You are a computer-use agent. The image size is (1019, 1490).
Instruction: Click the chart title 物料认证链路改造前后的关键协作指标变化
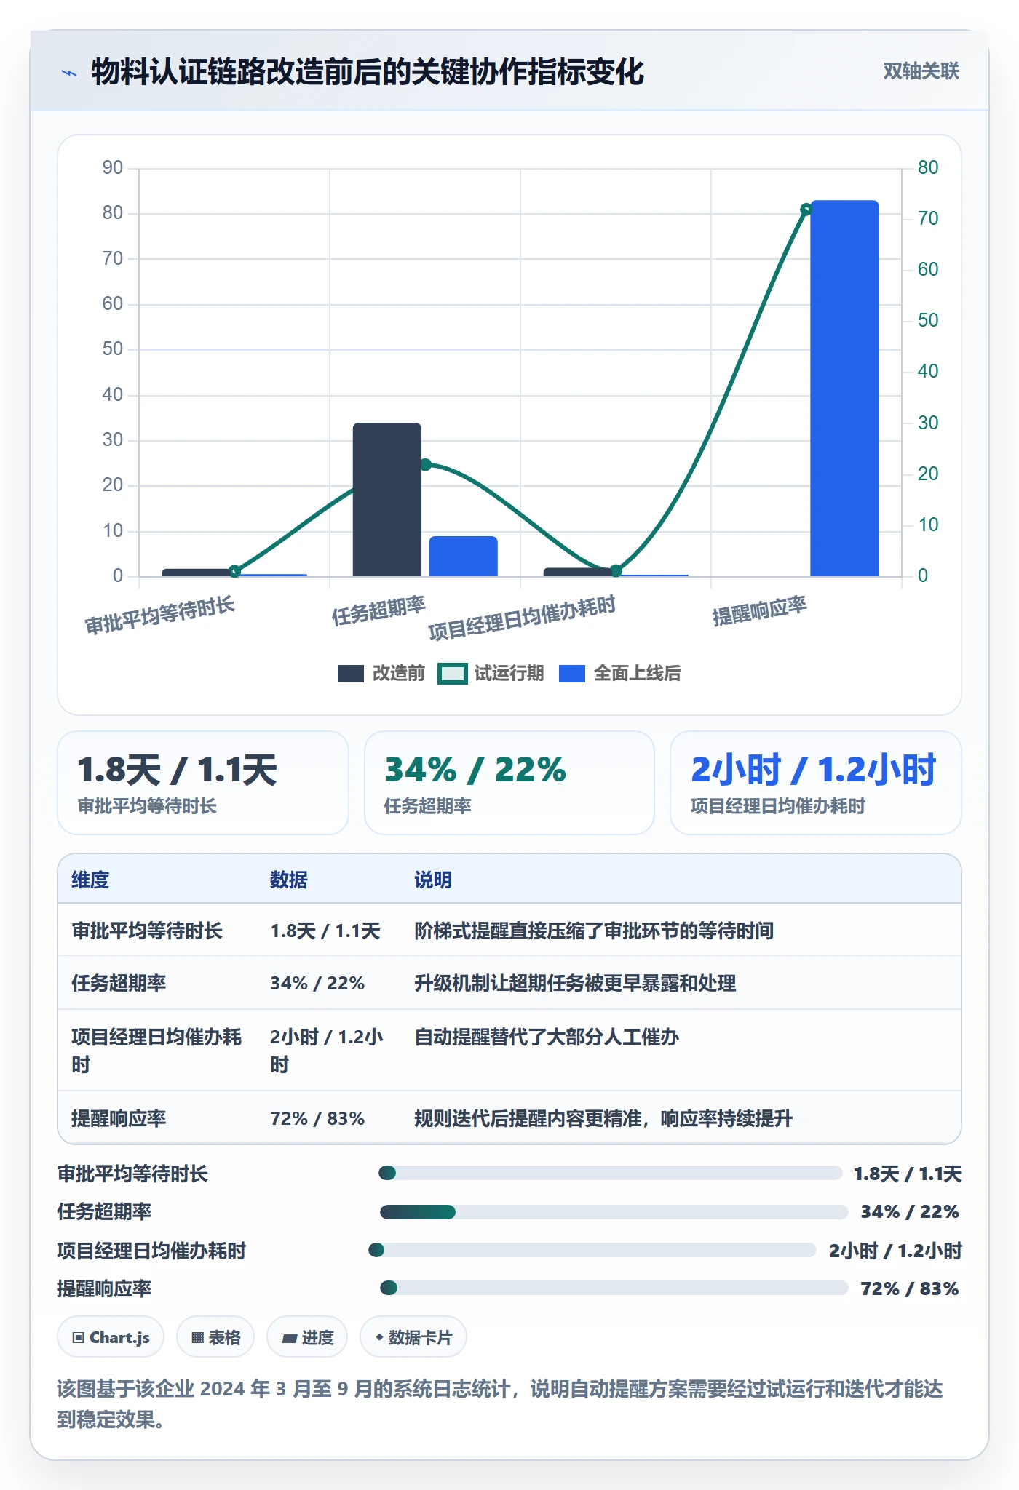coord(368,72)
